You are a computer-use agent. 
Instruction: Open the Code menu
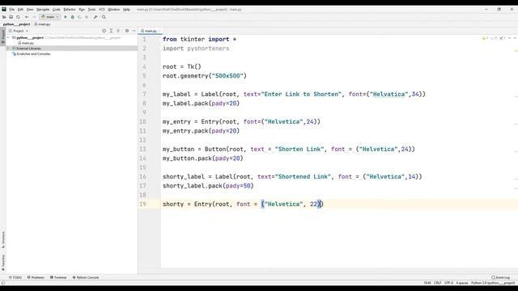pyautogui.click(x=57, y=10)
